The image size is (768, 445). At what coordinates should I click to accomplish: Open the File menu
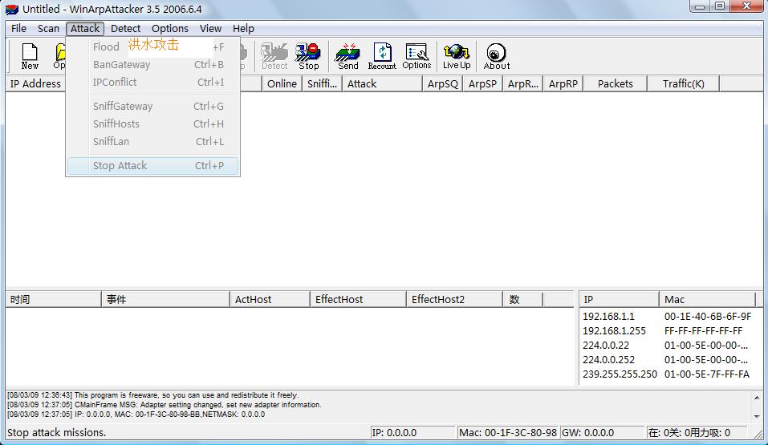pos(18,28)
